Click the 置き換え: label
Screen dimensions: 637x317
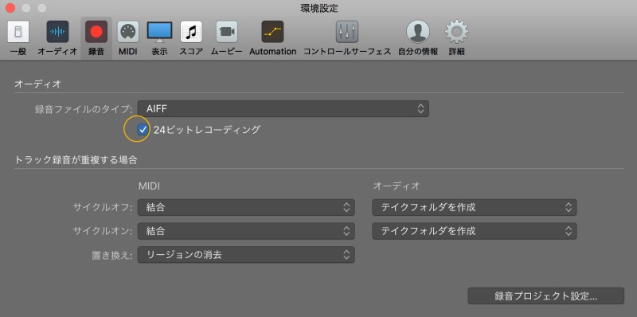(x=112, y=255)
